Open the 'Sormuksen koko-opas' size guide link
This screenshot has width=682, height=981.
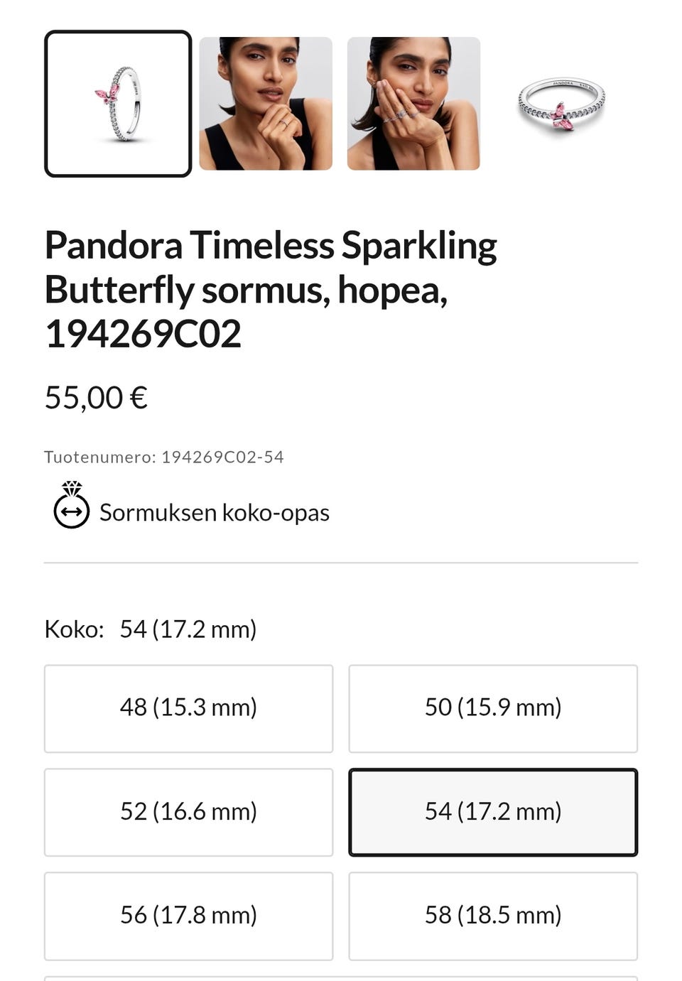(x=214, y=512)
